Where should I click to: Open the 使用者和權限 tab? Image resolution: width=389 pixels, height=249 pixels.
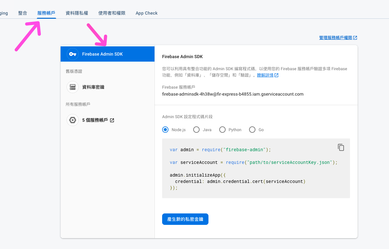[x=112, y=13]
